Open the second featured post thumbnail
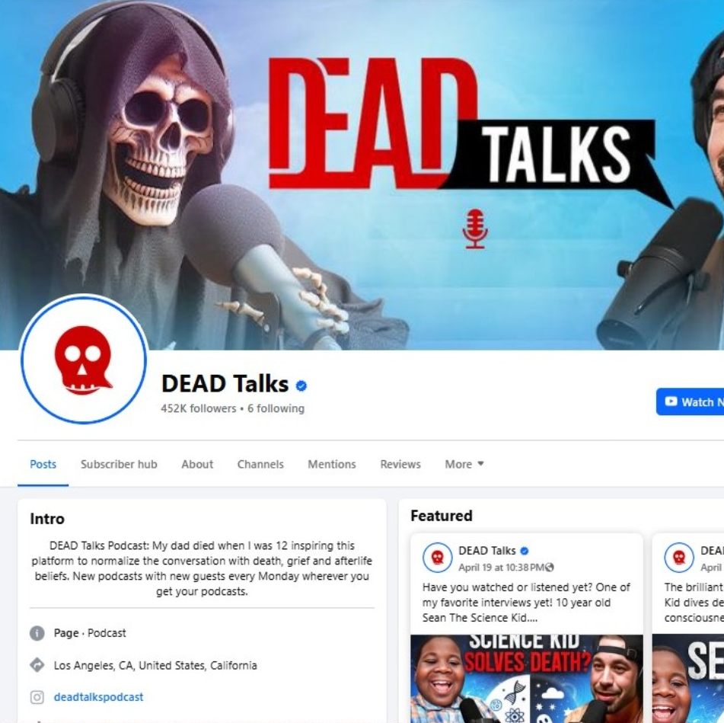 [688, 679]
